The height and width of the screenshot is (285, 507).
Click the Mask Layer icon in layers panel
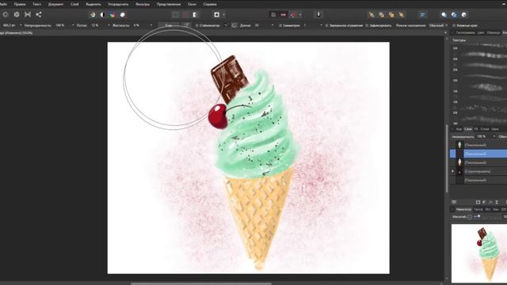tap(478, 202)
